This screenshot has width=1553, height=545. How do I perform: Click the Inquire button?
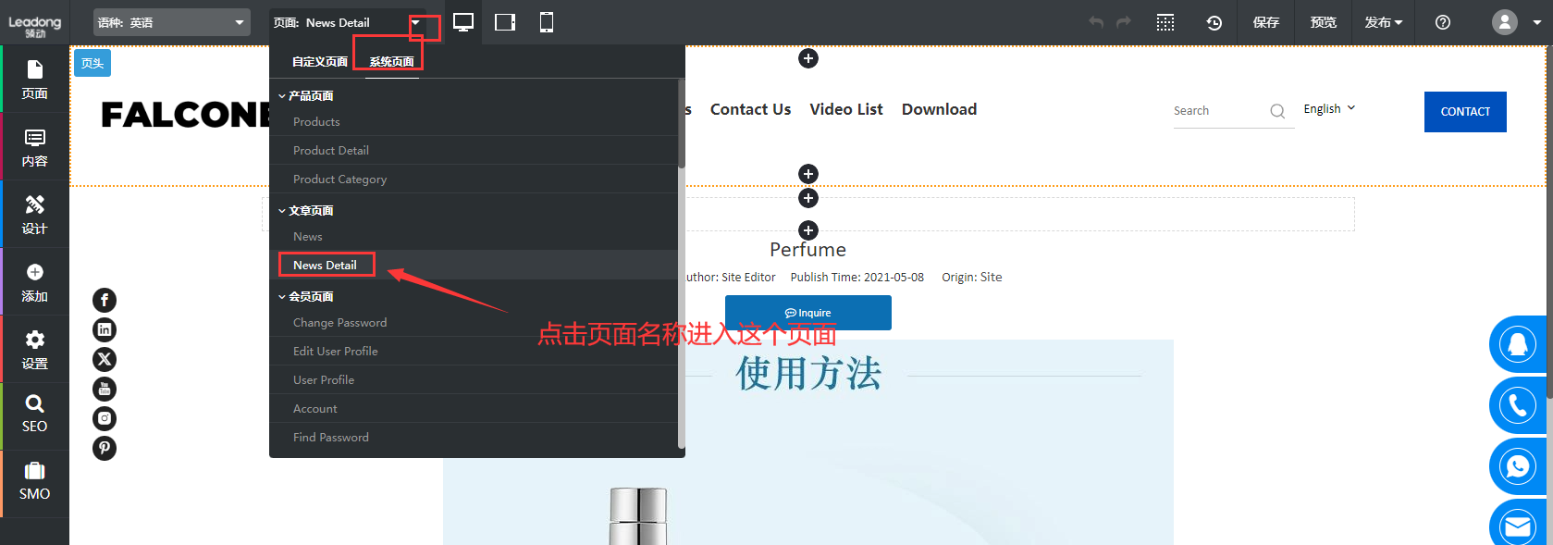(x=808, y=313)
